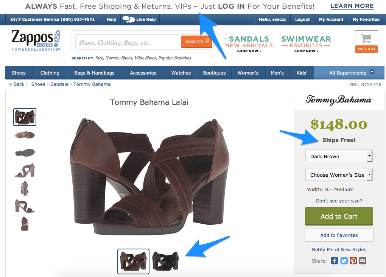Email this product to a friend

362,261
